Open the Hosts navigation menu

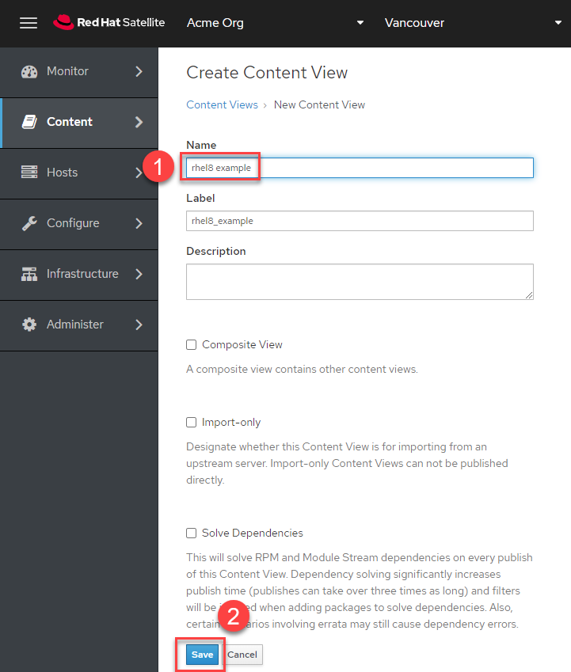click(x=63, y=173)
